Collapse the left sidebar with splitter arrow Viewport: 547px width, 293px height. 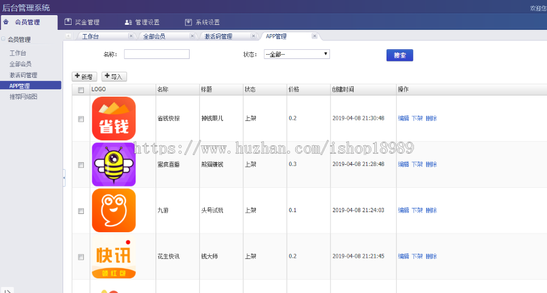coord(64,177)
